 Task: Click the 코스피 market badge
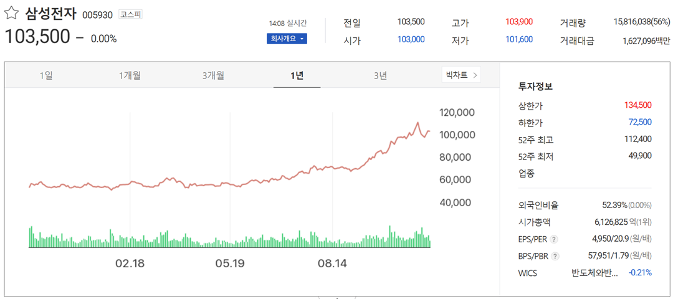(130, 14)
